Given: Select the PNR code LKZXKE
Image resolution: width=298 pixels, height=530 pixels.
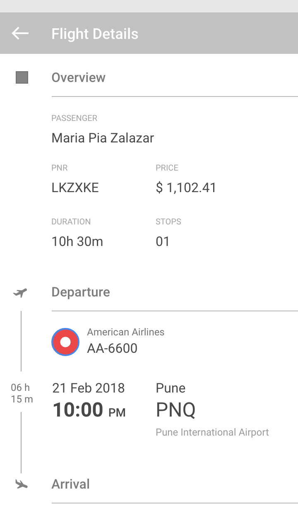Looking at the screenshot, I should pyautogui.click(x=75, y=188).
